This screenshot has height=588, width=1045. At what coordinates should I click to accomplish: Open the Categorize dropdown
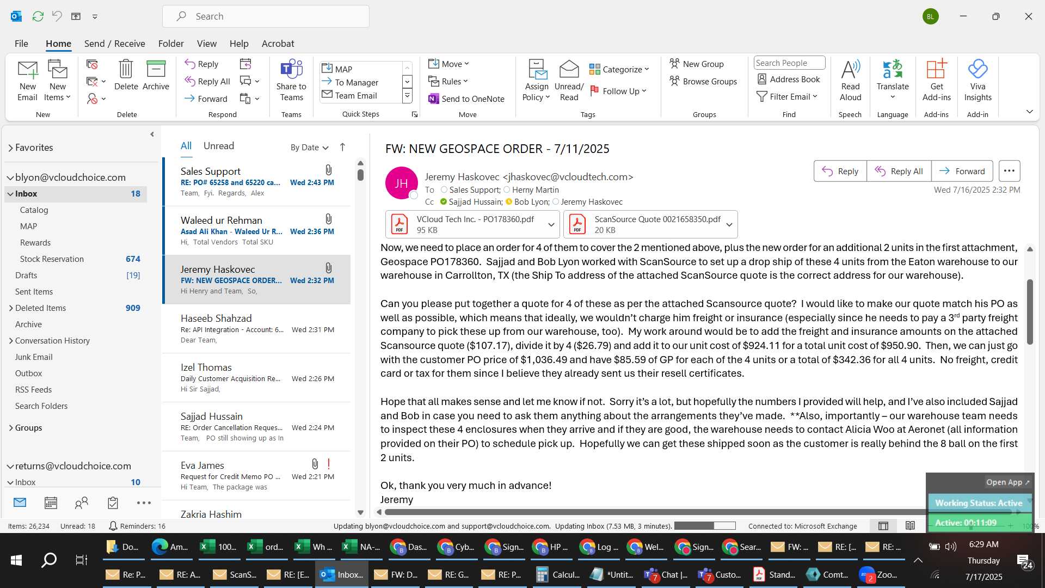tap(619, 69)
